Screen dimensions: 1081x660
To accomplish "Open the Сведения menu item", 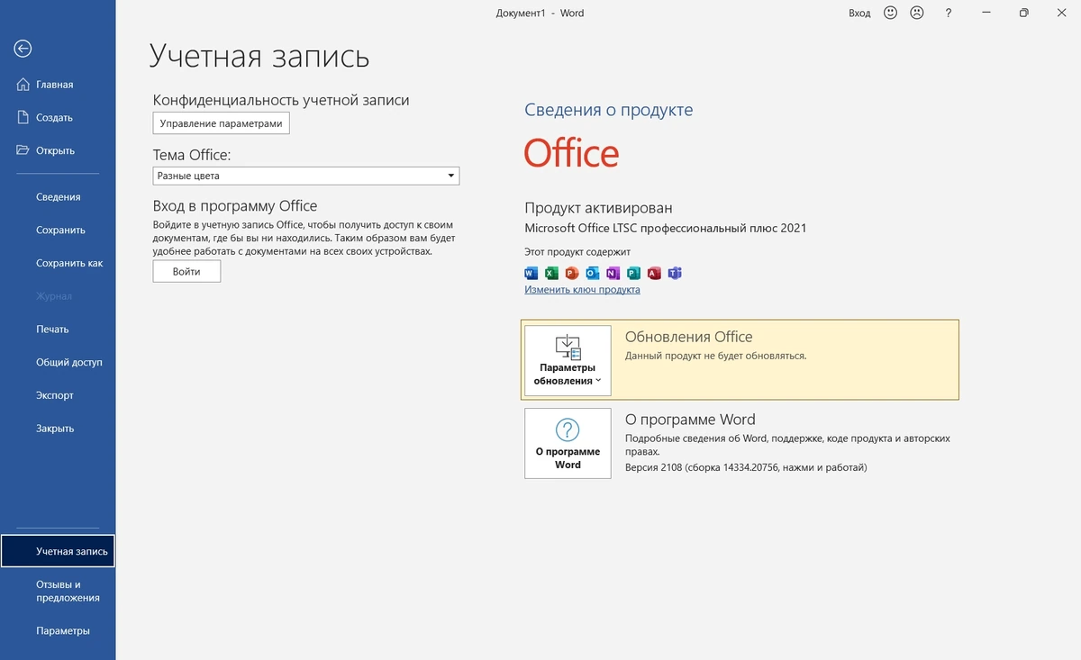I will (58, 197).
